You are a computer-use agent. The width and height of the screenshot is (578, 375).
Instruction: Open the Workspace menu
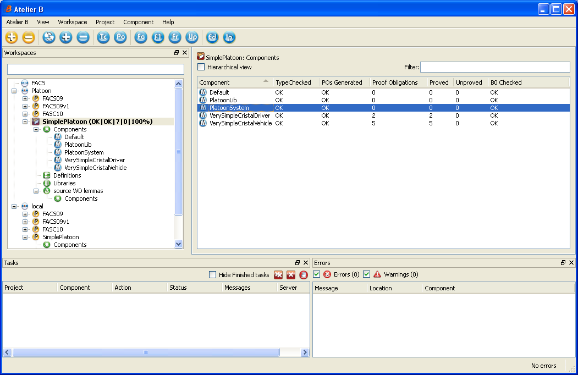coord(72,22)
